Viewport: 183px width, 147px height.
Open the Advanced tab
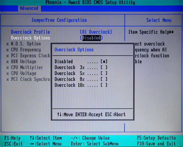29,8
